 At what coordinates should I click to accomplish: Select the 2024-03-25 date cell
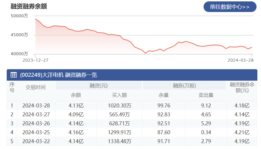click(x=36, y=133)
